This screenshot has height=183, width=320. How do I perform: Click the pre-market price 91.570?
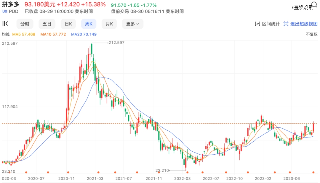click(x=119, y=5)
